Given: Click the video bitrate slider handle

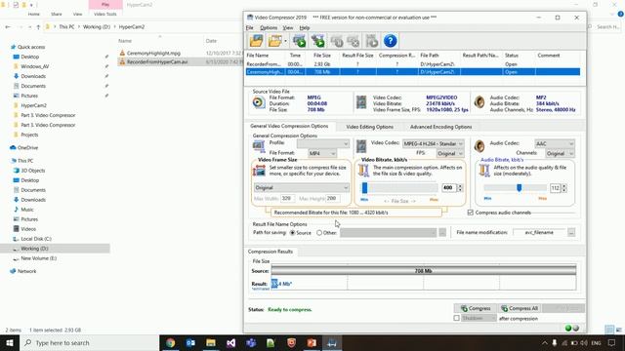Looking at the screenshot, I should pyautogui.click(x=364, y=187).
